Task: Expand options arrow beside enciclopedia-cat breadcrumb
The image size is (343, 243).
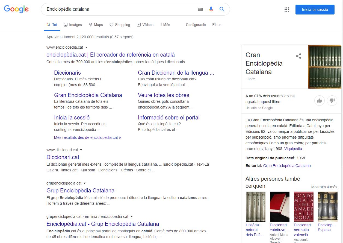Action: point(131,217)
